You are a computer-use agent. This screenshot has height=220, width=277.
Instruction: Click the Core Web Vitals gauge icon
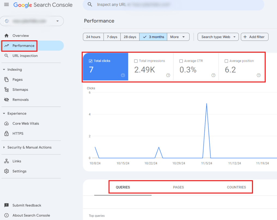tap(7, 123)
